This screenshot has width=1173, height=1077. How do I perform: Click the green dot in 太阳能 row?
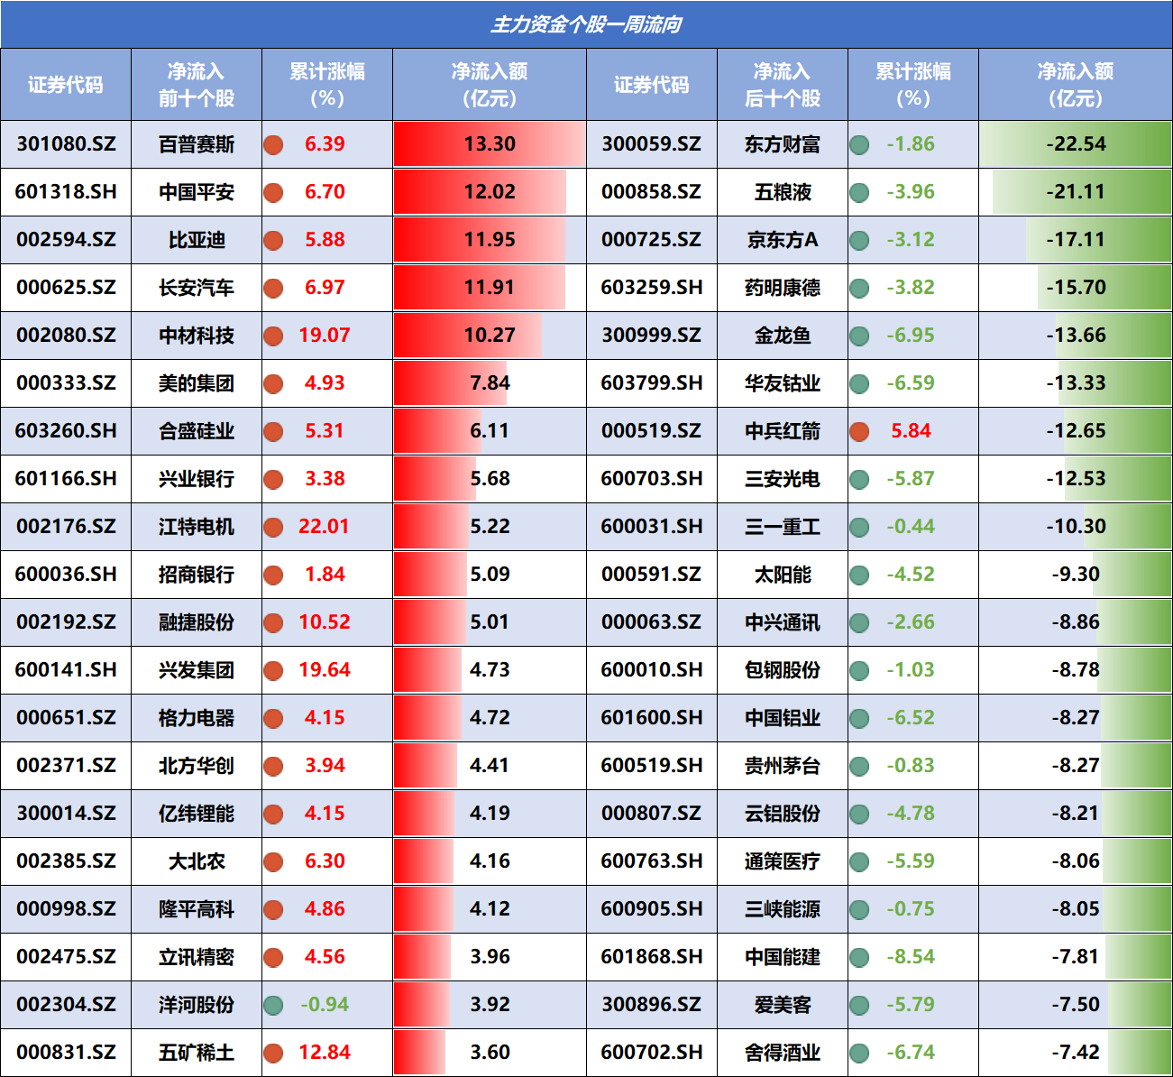click(859, 575)
